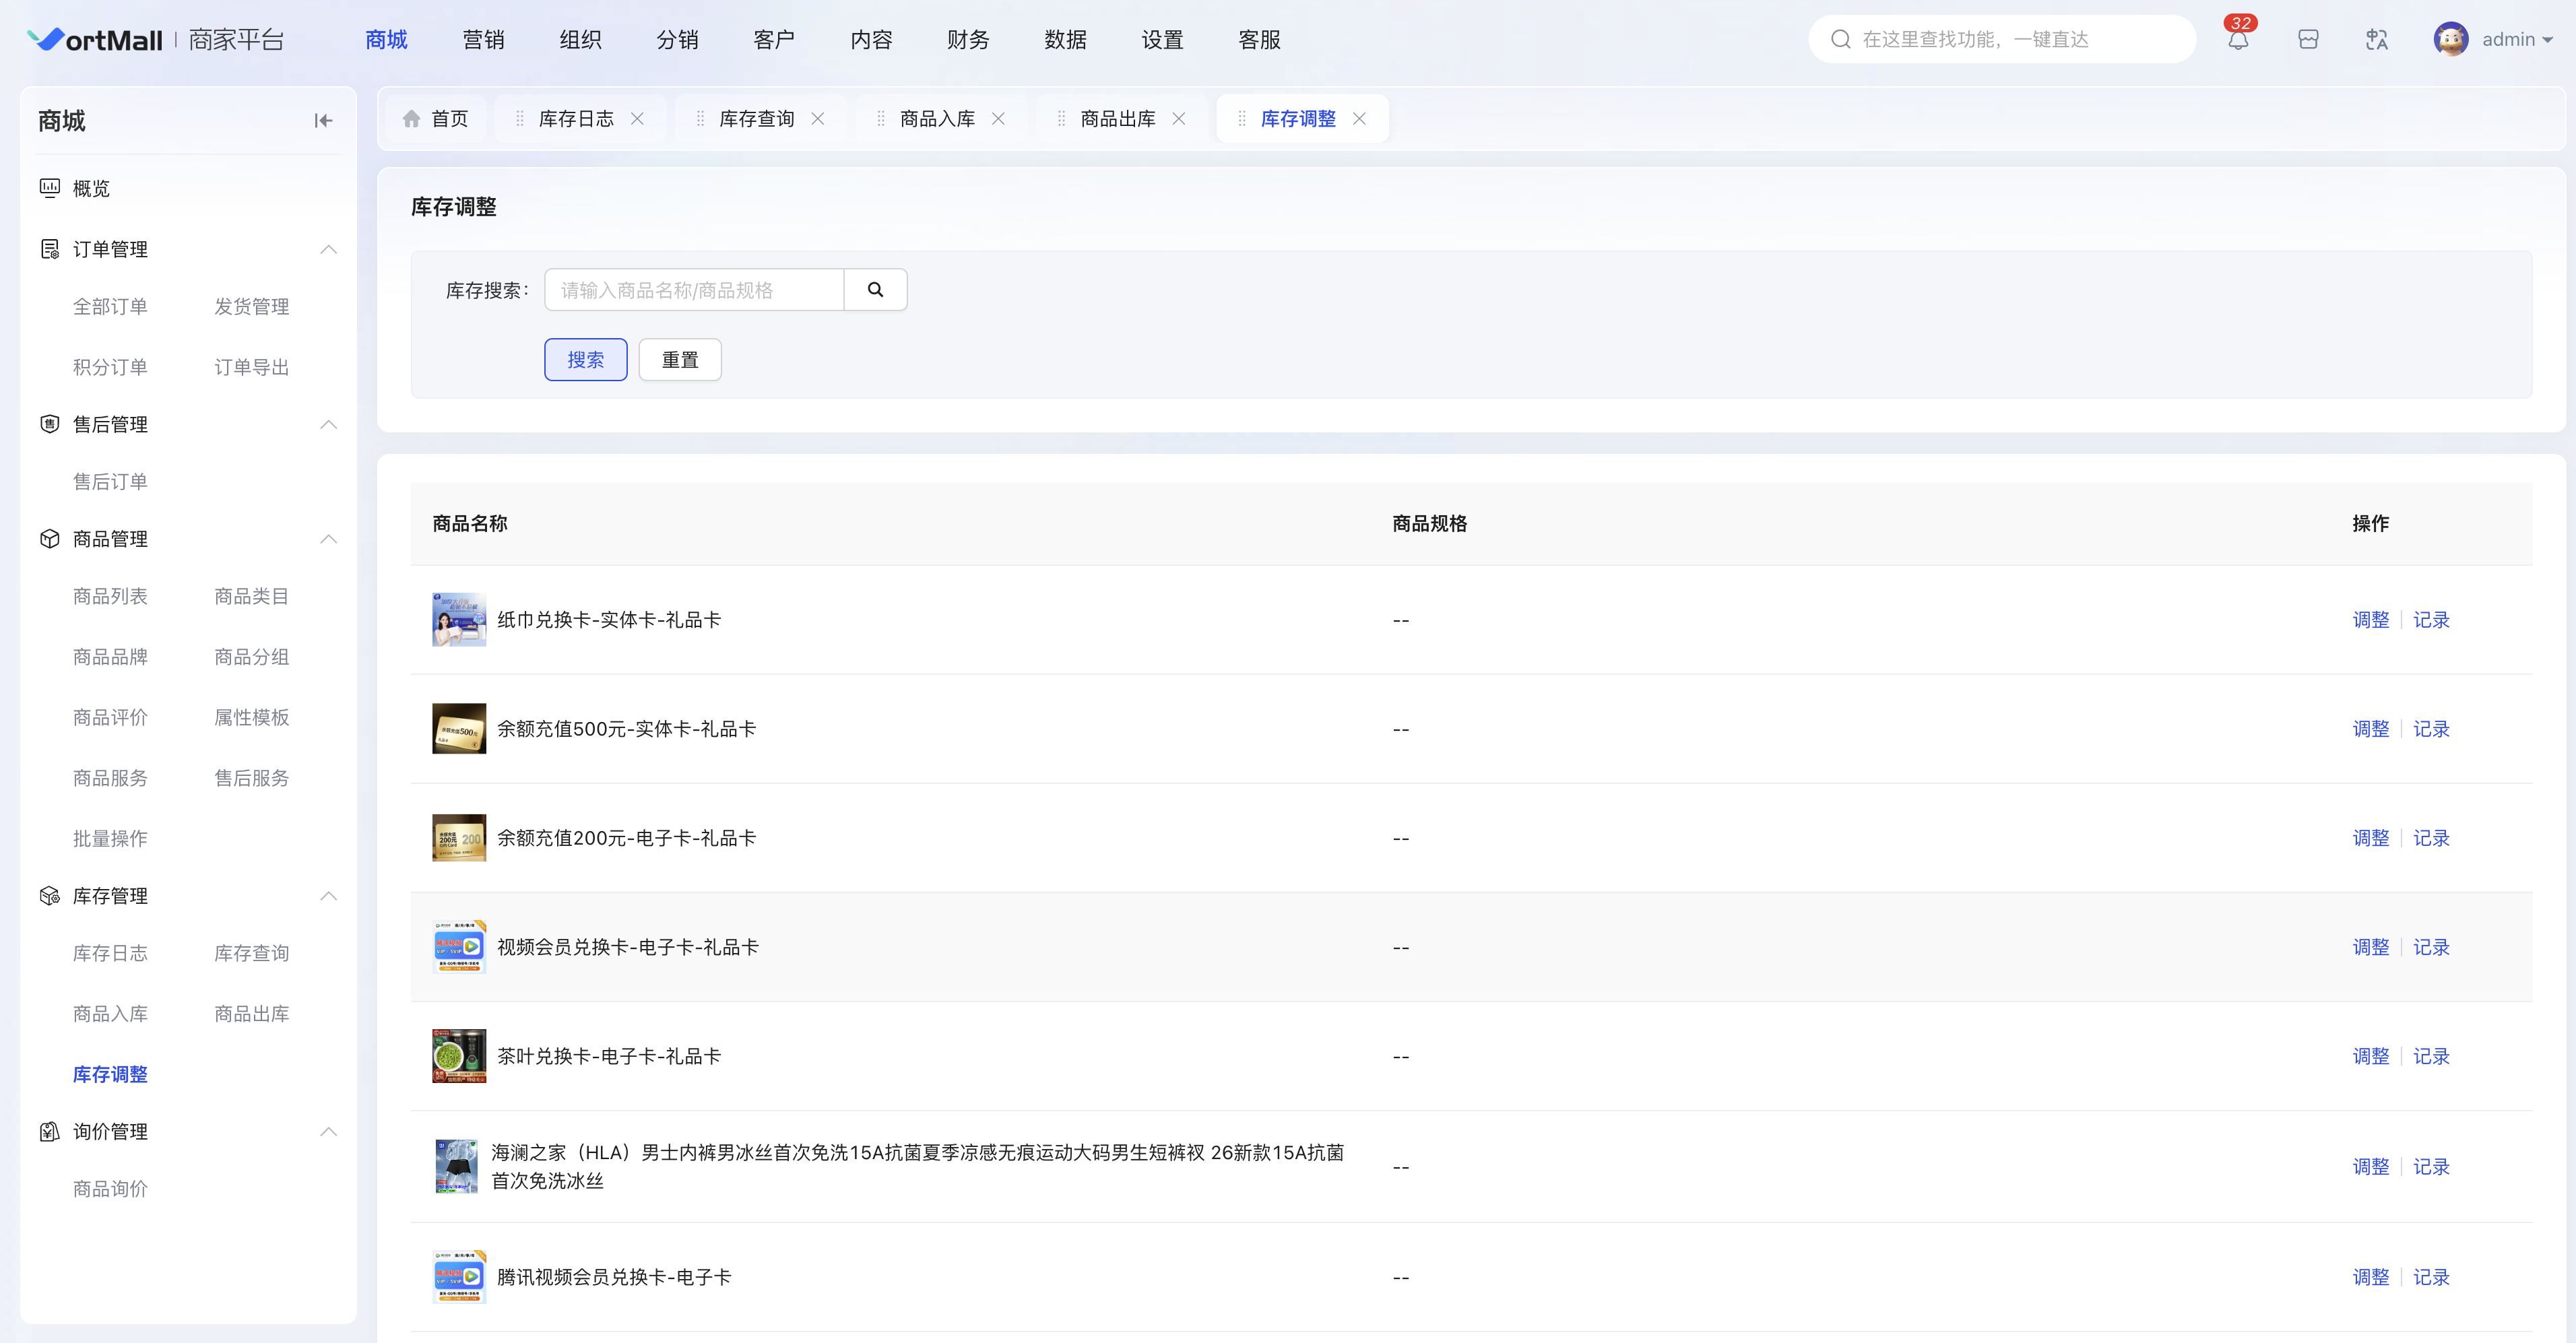Close the 库存日志 tab

coord(637,119)
